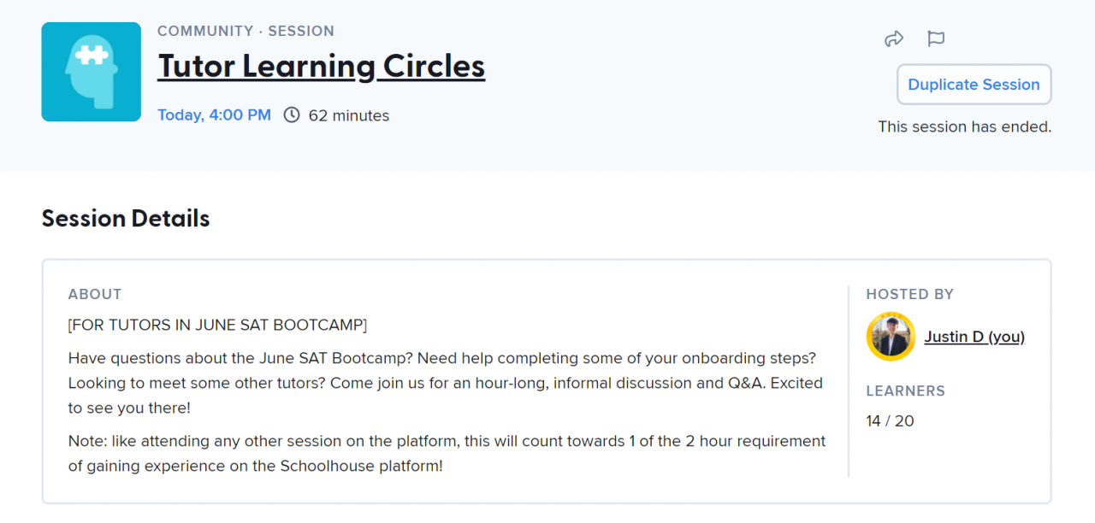
Task: Open Justin D's profile avatar
Action: (x=891, y=337)
